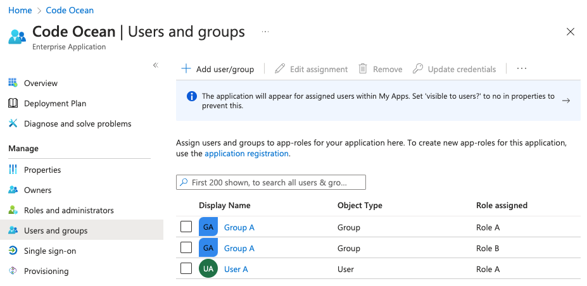Check the box for Group A with Role A
The image size is (587, 286).
click(x=186, y=227)
